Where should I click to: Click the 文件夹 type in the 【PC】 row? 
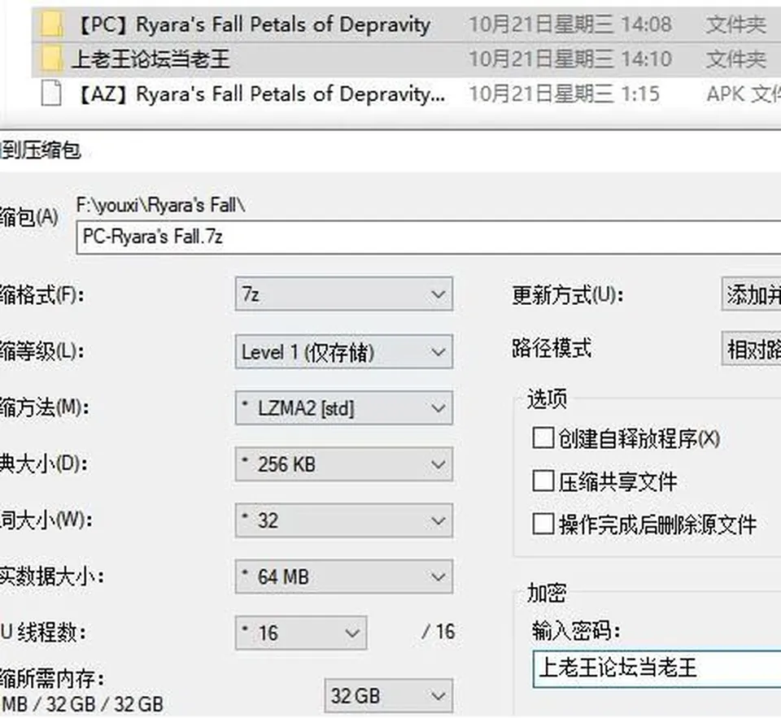coord(735,24)
